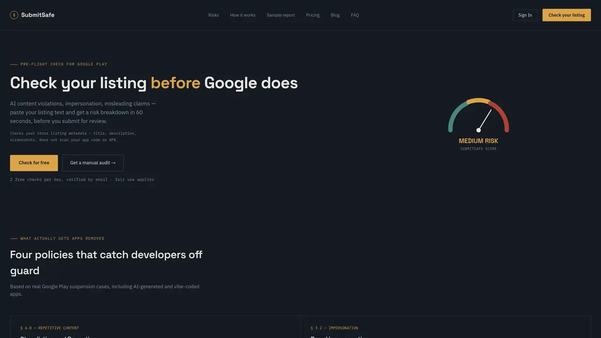This screenshot has width=601, height=338.
Task: Request a manual audit
Action: (x=93, y=163)
